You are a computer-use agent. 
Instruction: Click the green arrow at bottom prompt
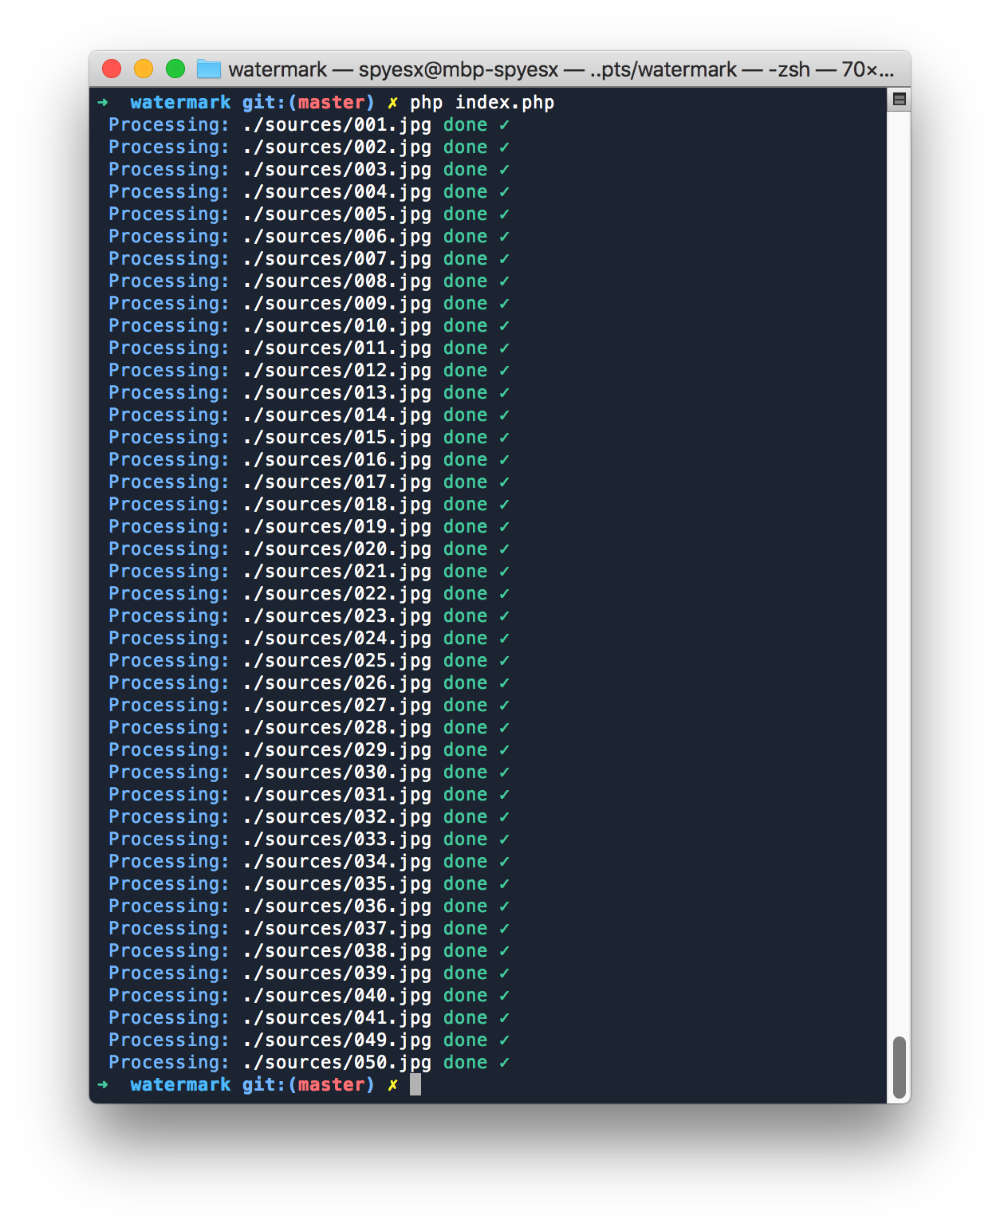tap(103, 1084)
